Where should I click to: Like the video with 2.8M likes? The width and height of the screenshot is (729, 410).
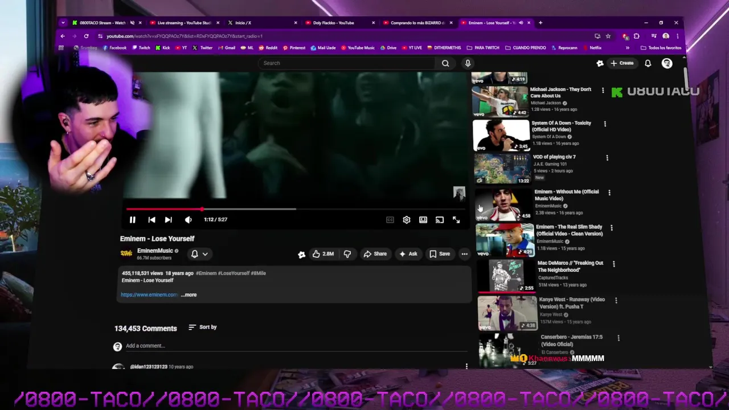[x=323, y=254]
